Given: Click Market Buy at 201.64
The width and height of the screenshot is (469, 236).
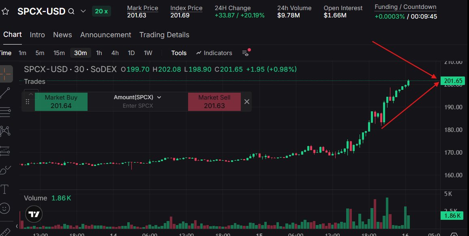Looking at the screenshot, I should (61, 102).
